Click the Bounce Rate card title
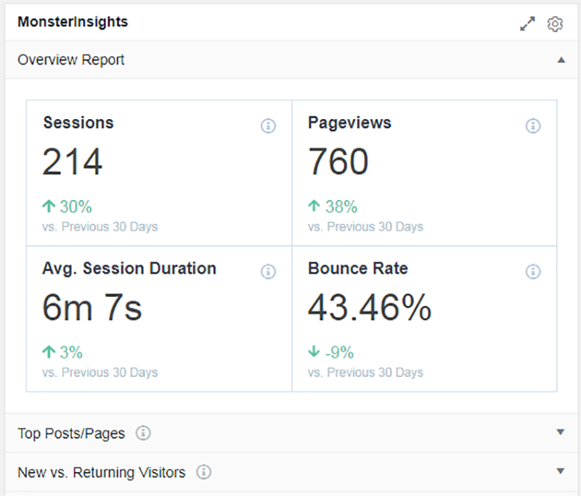Viewport: 581px width, 496px height. (357, 268)
